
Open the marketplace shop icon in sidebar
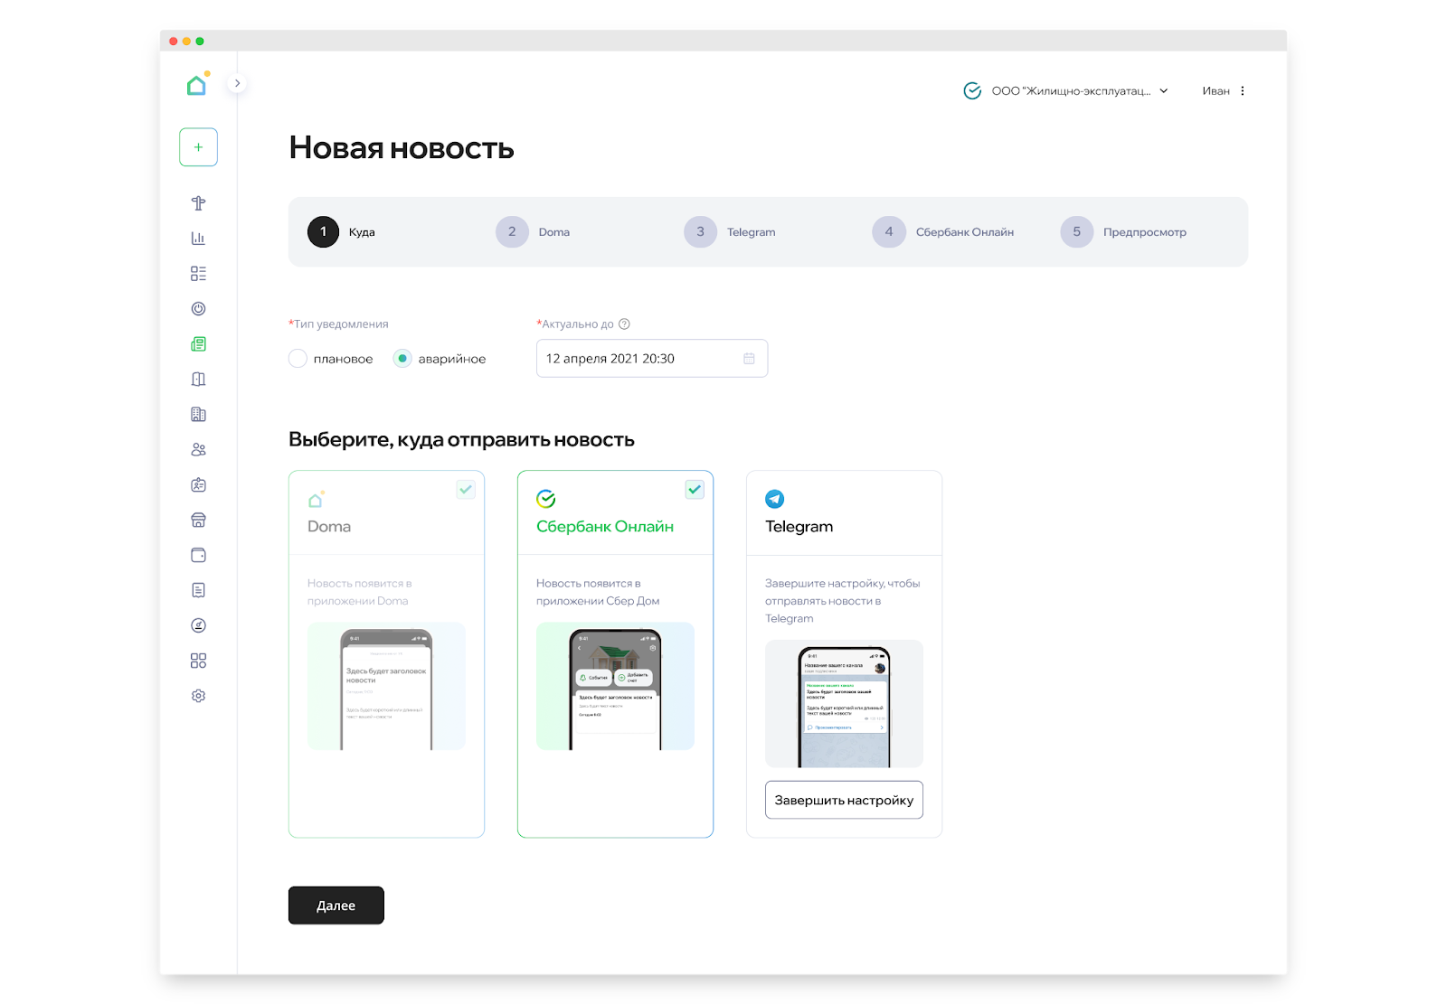pos(198,521)
